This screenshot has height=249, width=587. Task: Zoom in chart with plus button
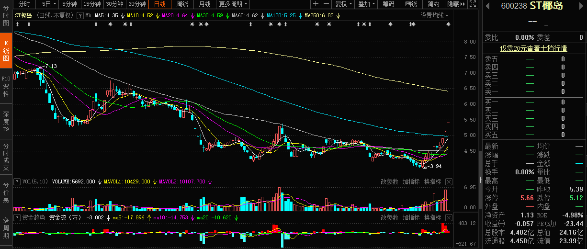pyautogui.click(x=316, y=4)
